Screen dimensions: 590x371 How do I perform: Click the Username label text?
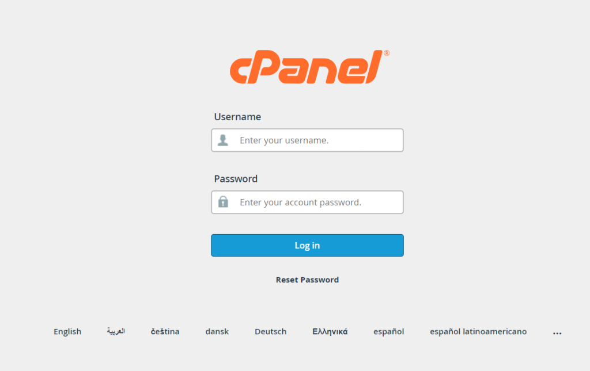237,117
